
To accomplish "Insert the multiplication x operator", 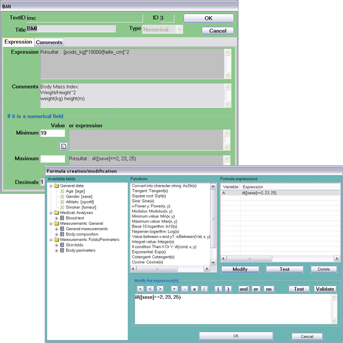I will point(194,289).
